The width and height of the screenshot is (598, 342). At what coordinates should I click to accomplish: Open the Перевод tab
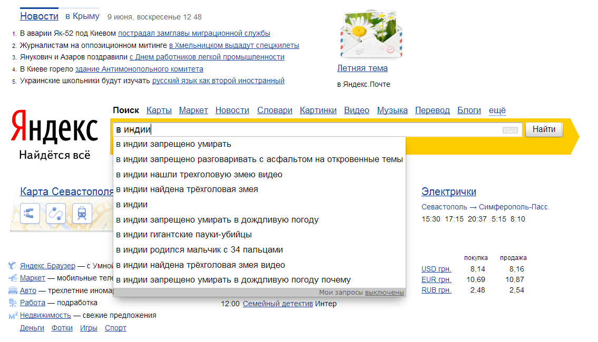pyautogui.click(x=433, y=110)
